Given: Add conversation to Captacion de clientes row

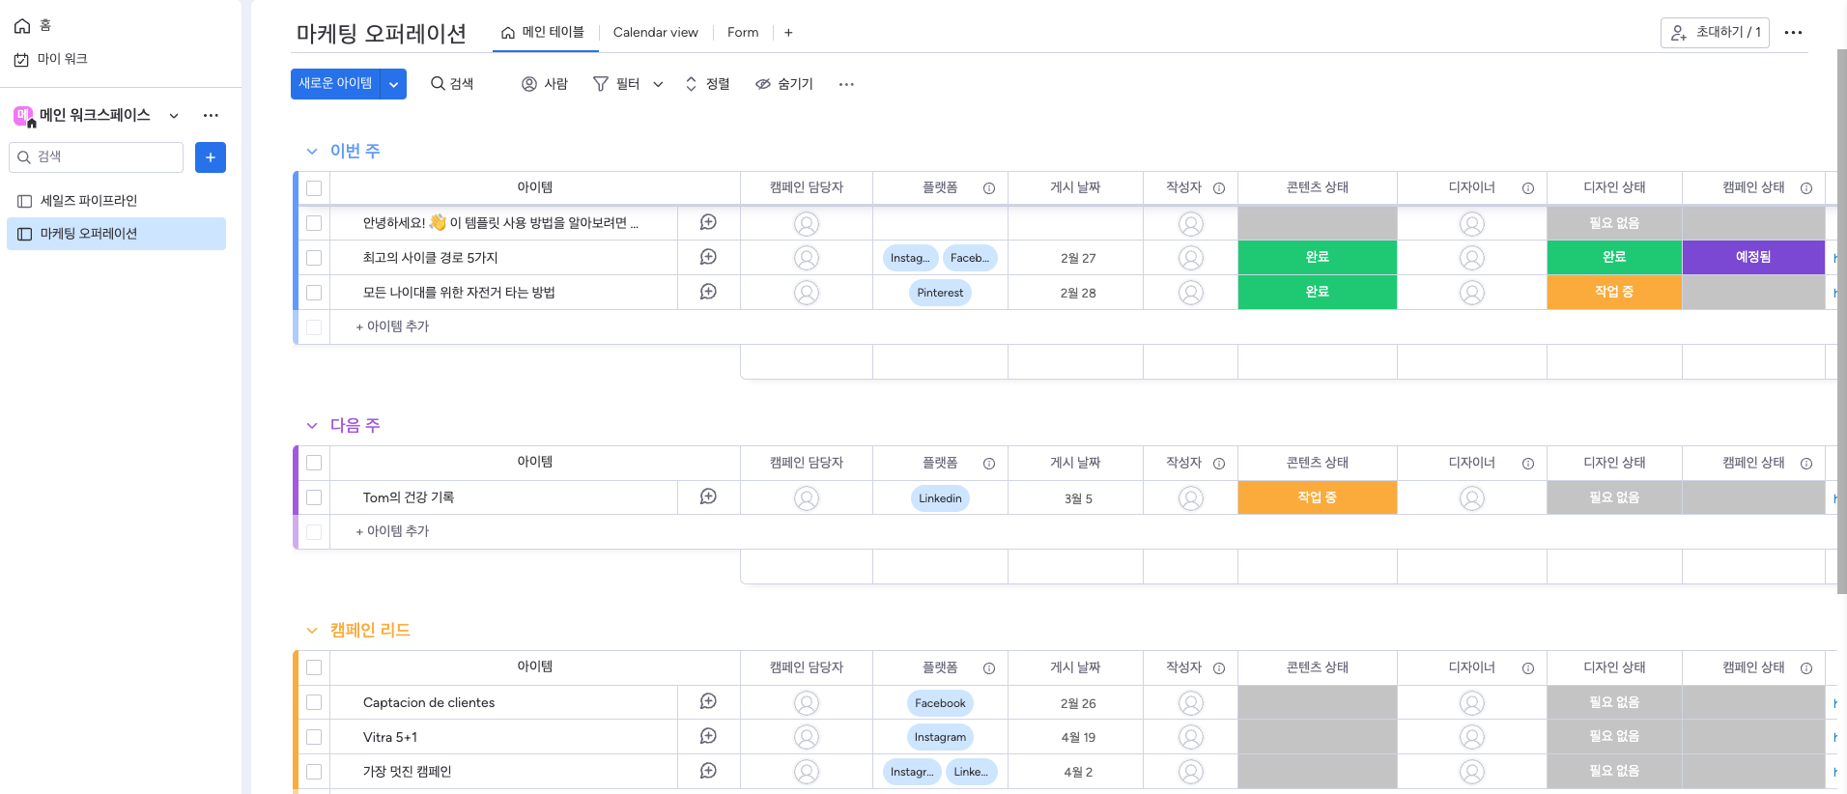Looking at the screenshot, I should 708,701.
